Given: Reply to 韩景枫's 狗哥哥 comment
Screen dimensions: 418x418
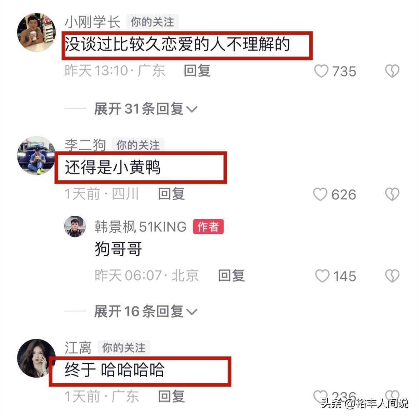Looking at the screenshot, I should click(x=231, y=275).
